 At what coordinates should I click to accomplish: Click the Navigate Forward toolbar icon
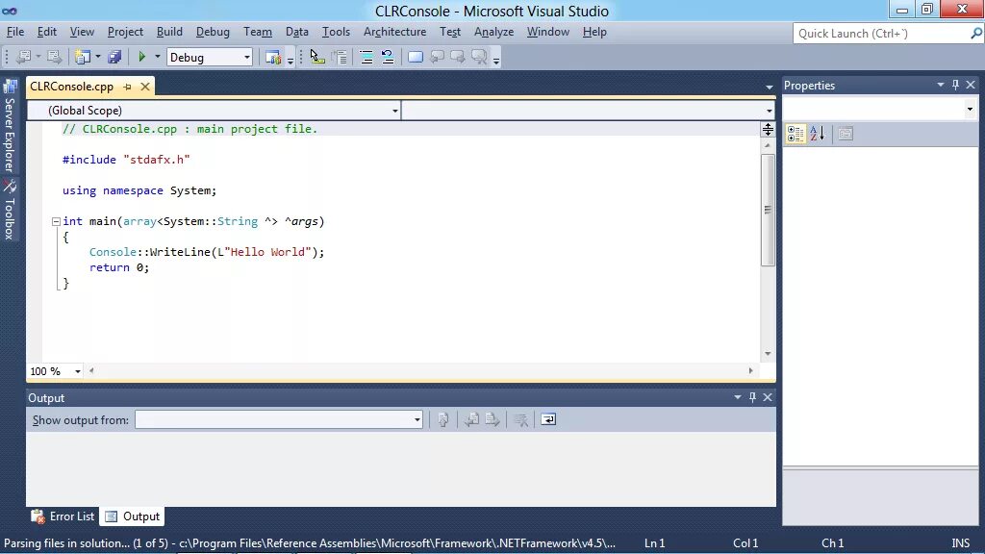pyautogui.click(x=55, y=57)
